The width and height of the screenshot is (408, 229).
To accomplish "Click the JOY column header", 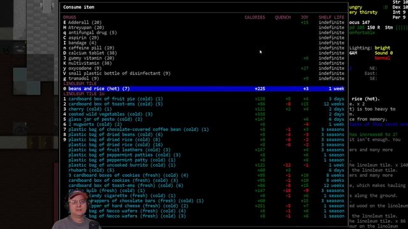I will 305,17.
